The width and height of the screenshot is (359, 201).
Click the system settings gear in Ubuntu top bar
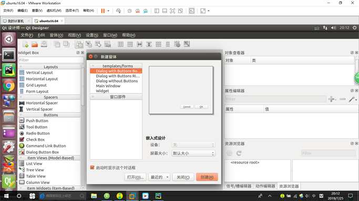(x=354, y=28)
